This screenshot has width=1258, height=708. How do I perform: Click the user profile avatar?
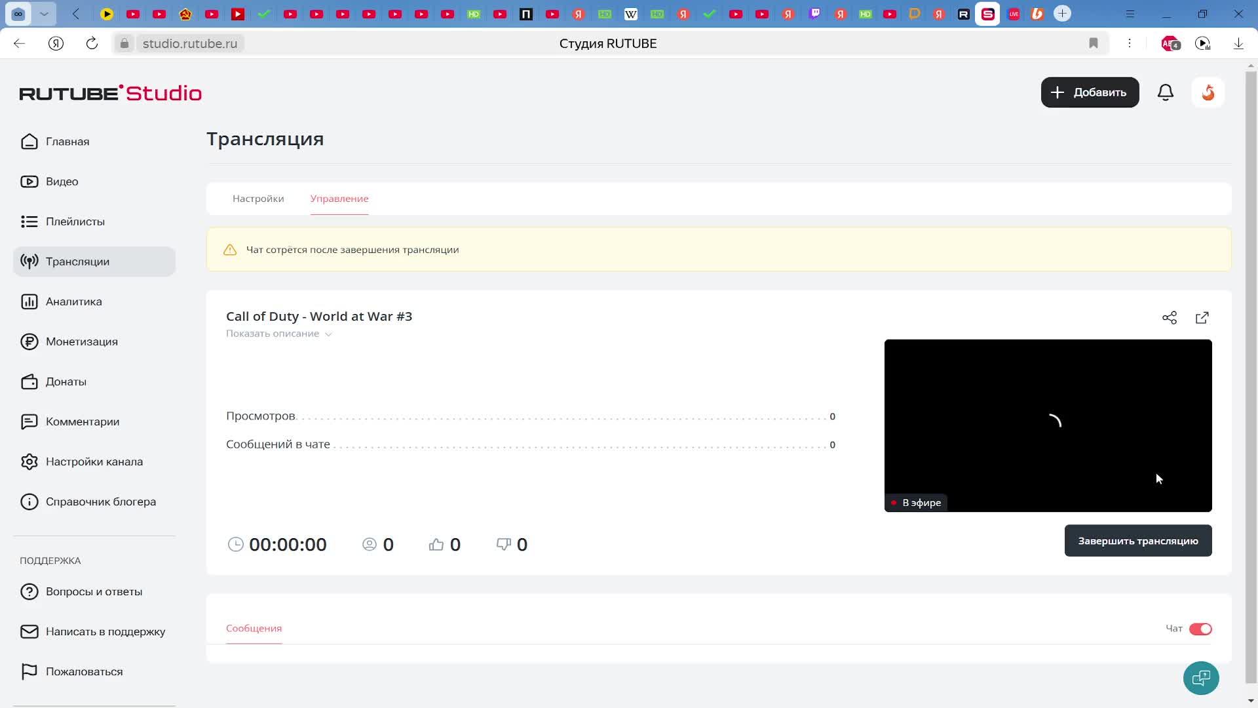(x=1208, y=92)
